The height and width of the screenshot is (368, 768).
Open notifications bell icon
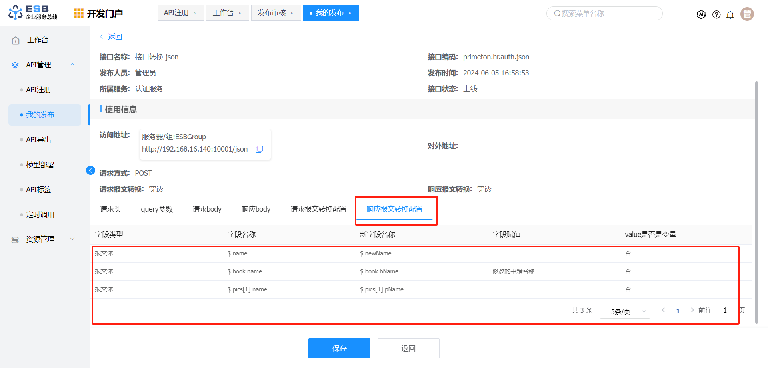click(730, 15)
